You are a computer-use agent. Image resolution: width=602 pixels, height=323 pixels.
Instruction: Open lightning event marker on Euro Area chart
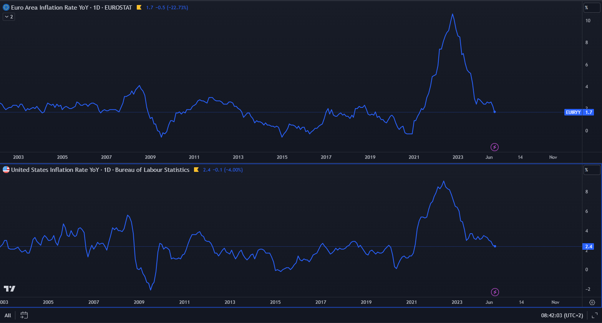(x=494, y=147)
